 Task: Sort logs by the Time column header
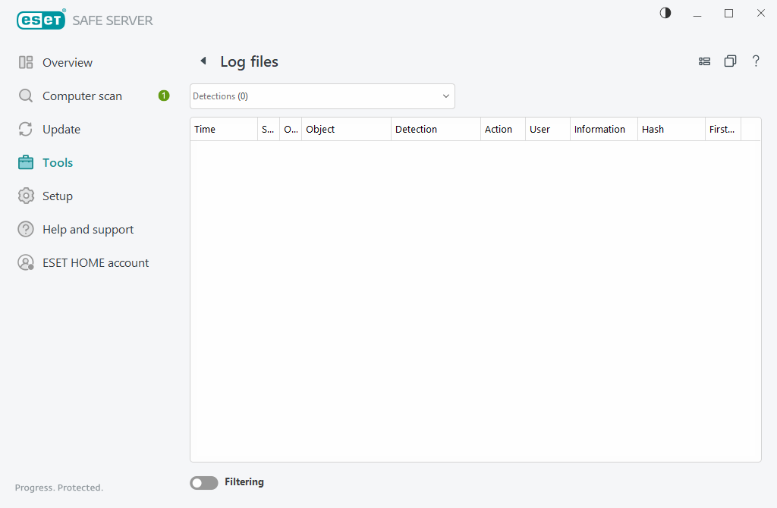pos(205,129)
